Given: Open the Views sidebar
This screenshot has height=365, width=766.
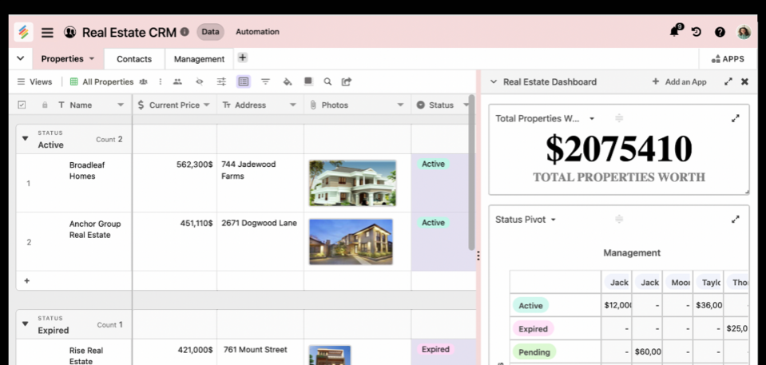Looking at the screenshot, I should (34, 81).
